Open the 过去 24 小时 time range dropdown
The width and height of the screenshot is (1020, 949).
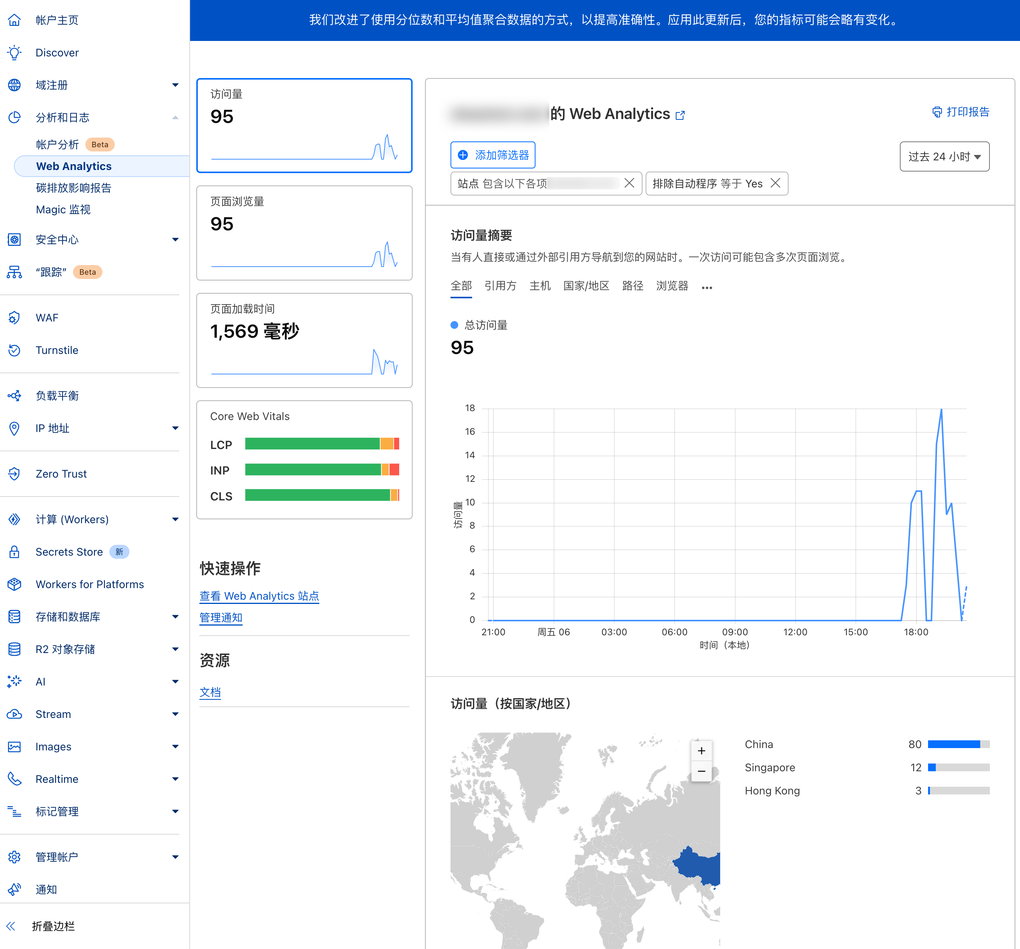(x=944, y=156)
